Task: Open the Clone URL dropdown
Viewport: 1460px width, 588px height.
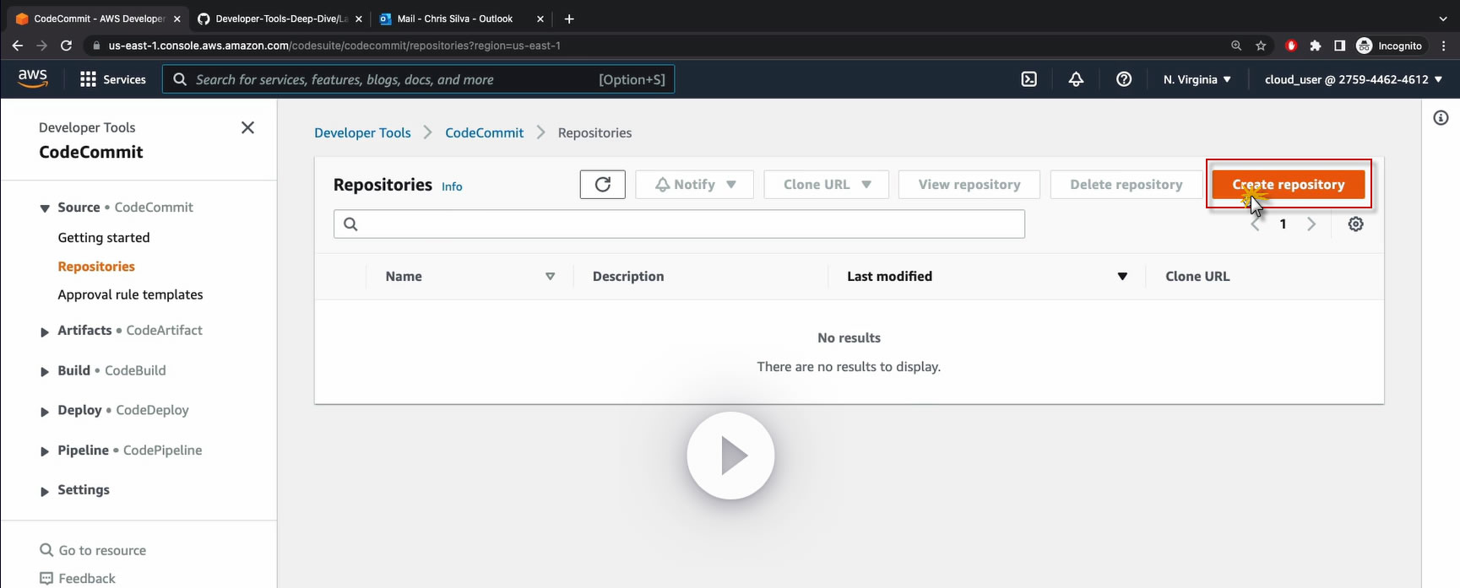Action: click(827, 185)
